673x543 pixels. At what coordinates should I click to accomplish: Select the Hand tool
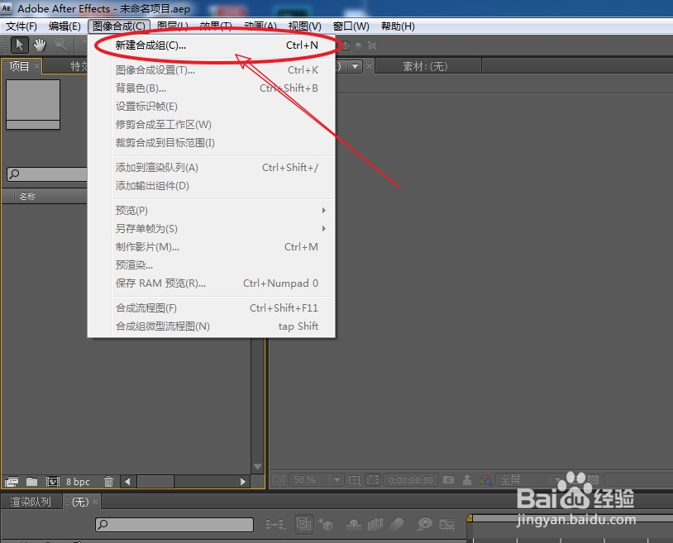(40, 45)
